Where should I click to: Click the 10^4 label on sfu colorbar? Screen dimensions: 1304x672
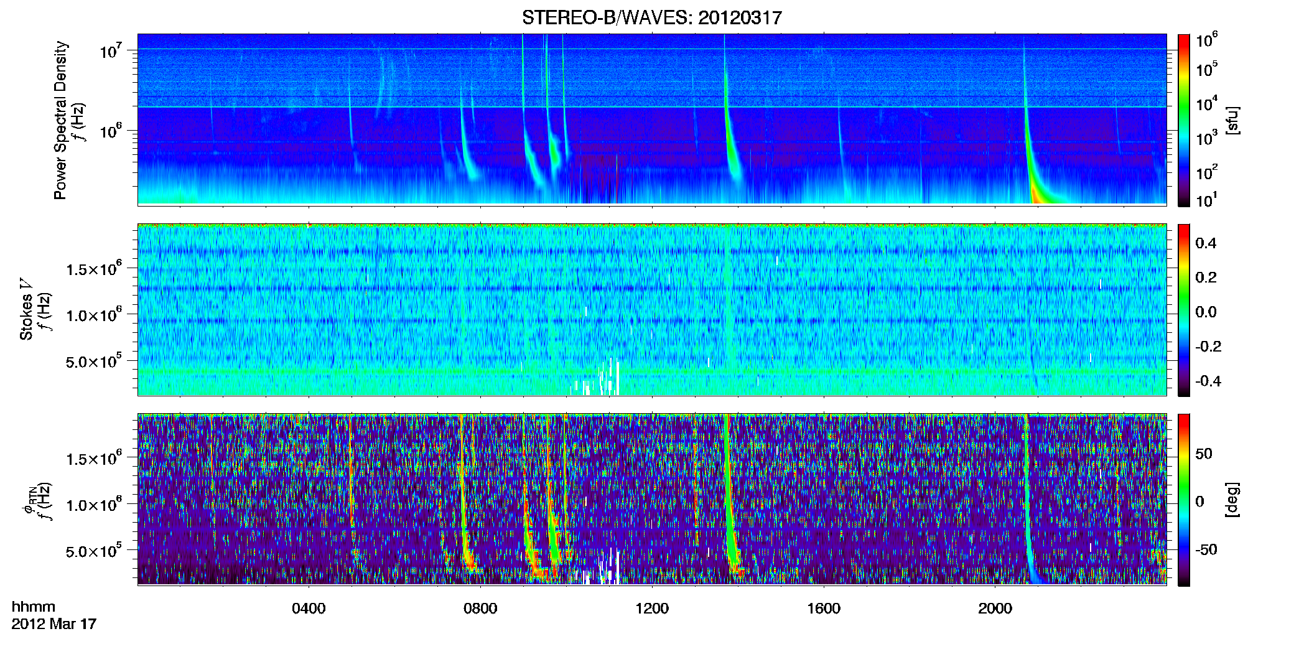click(1206, 103)
